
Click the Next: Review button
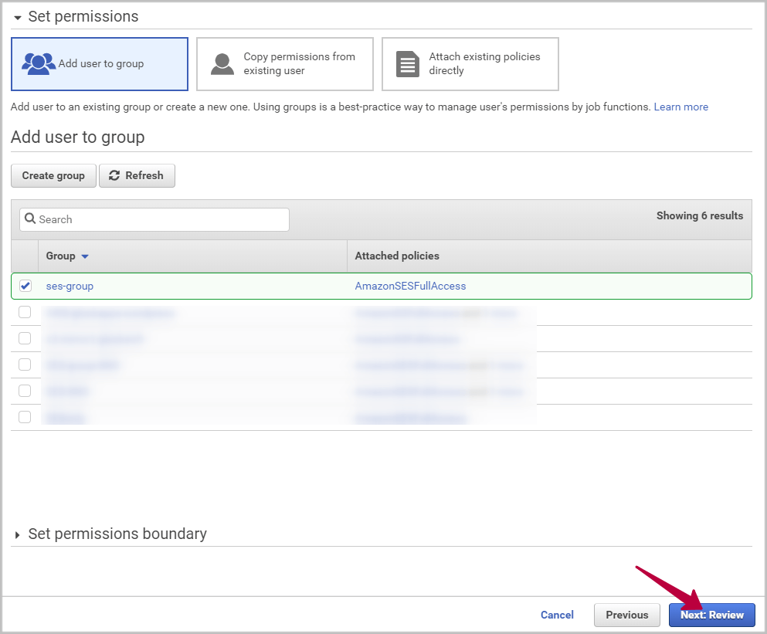click(711, 615)
